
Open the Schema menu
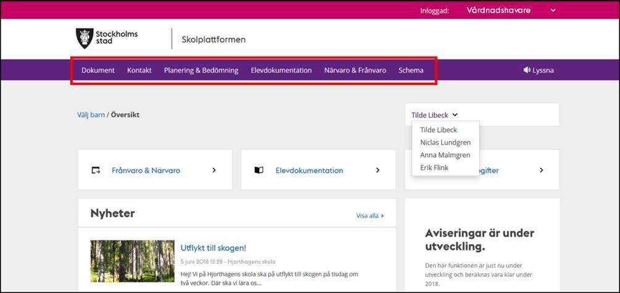411,70
